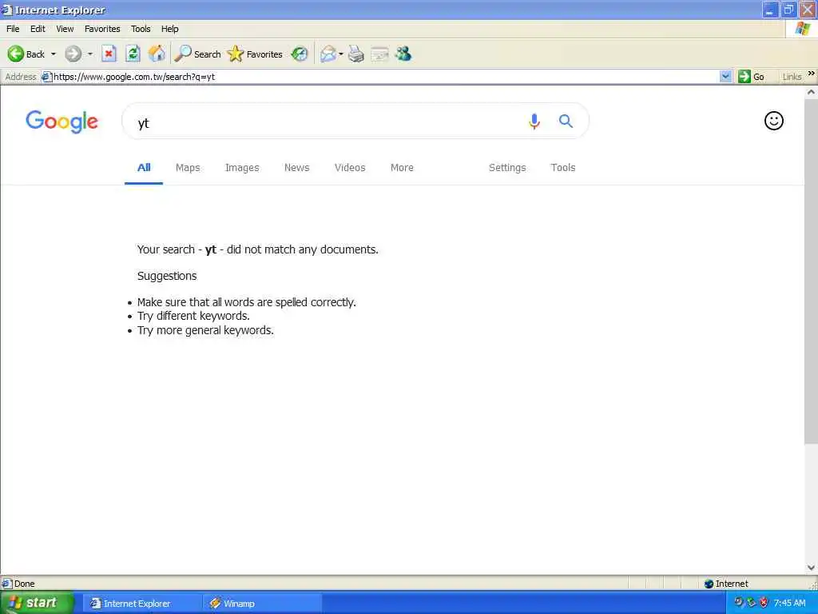Open Google search Tools
The image size is (818, 614).
[563, 168]
